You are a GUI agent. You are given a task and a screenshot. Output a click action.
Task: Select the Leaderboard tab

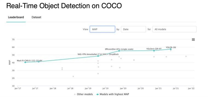pos(16,17)
